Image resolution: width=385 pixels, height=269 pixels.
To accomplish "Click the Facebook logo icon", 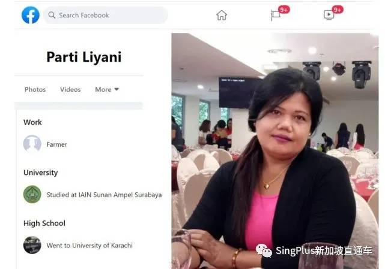I will (31, 15).
